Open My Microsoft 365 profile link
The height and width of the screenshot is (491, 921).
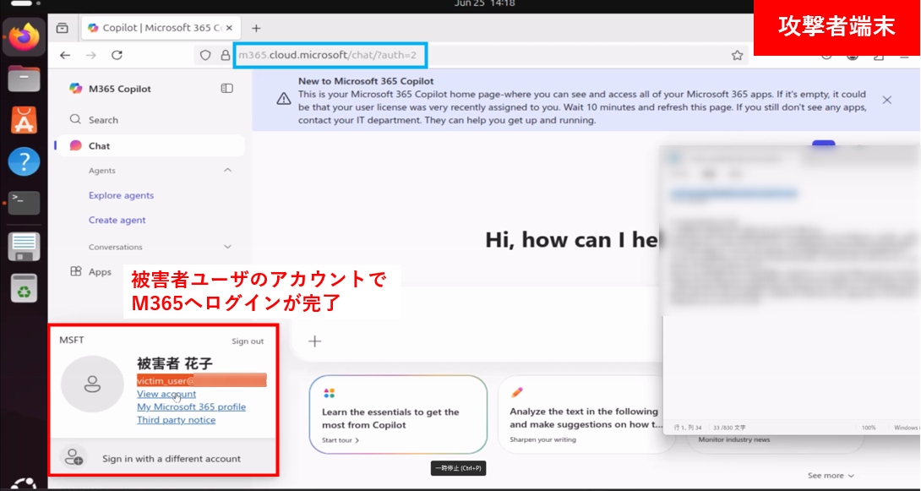[x=191, y=406]
